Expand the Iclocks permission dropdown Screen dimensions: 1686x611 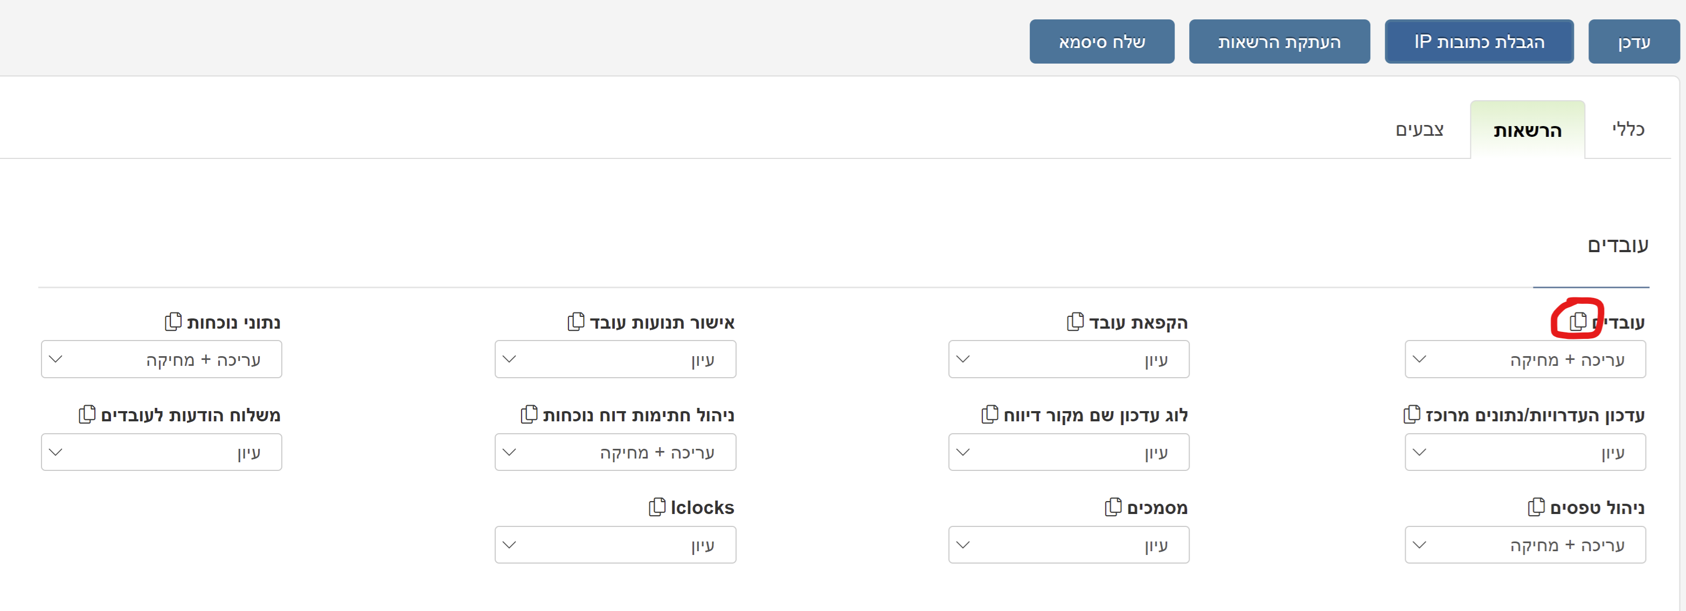[x=615, y=545]
